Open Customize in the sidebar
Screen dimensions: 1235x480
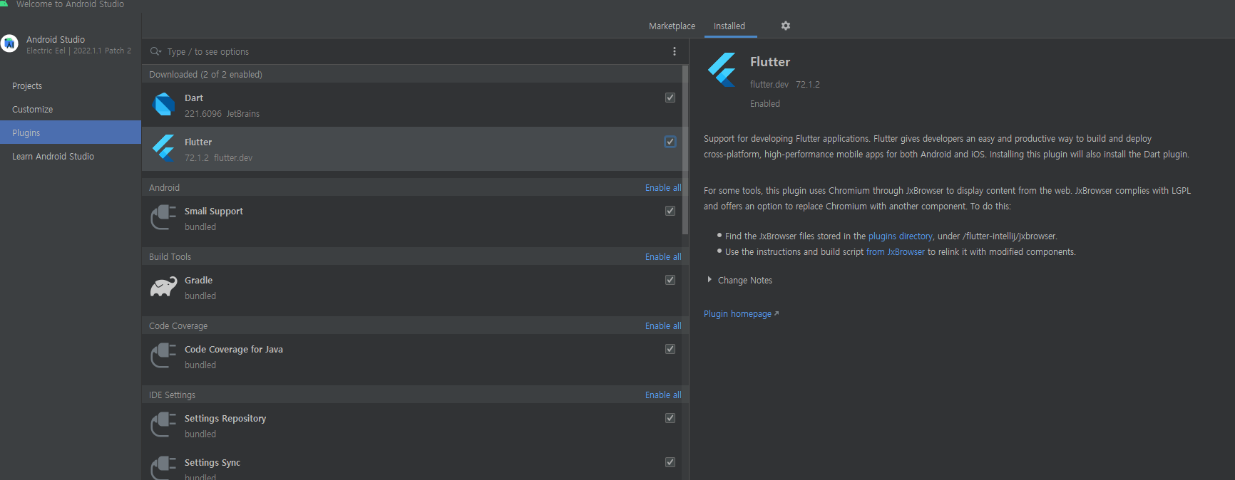pyautogui.click(x=71, y=109)
